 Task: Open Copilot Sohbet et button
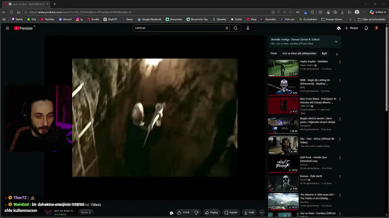[x=378, y=12]
